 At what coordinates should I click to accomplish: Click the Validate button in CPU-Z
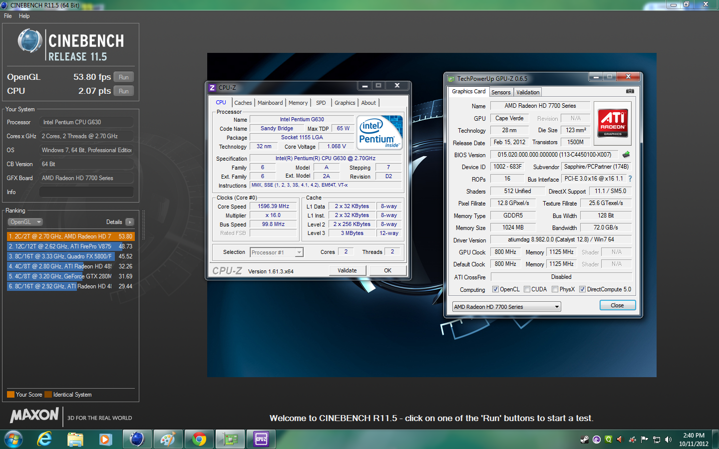pyautogui.click(x=348, y=270)
